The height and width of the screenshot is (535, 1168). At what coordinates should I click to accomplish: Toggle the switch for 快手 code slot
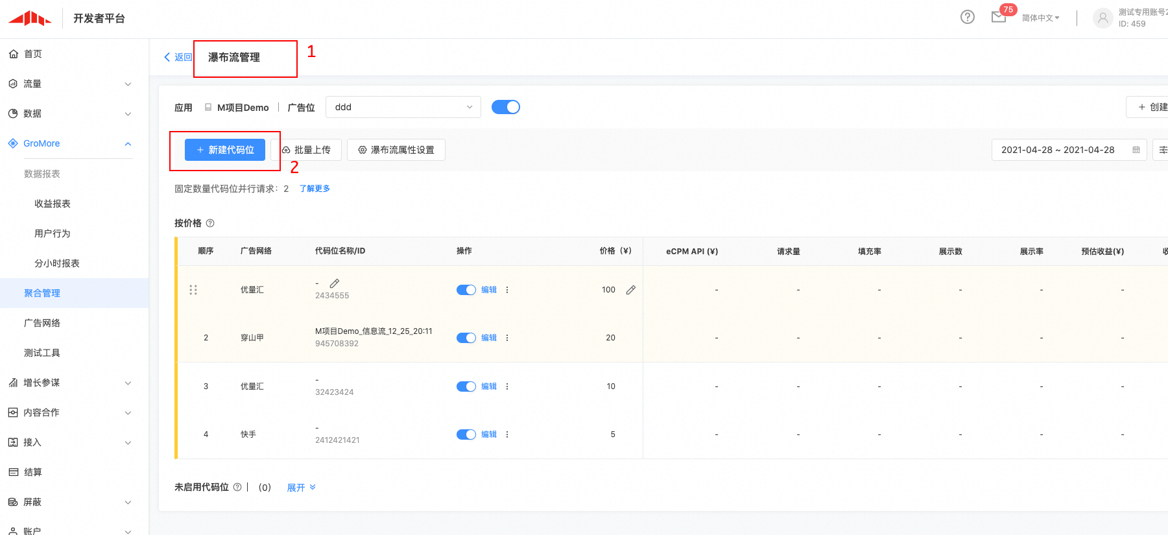tap(466, 434)
